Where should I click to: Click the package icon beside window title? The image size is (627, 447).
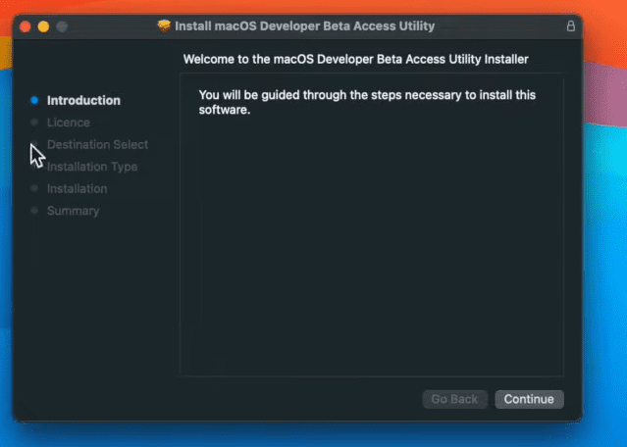164,25
